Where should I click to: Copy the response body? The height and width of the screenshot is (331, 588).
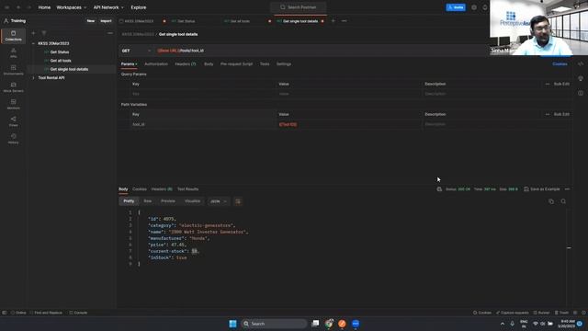click(551, 201)
